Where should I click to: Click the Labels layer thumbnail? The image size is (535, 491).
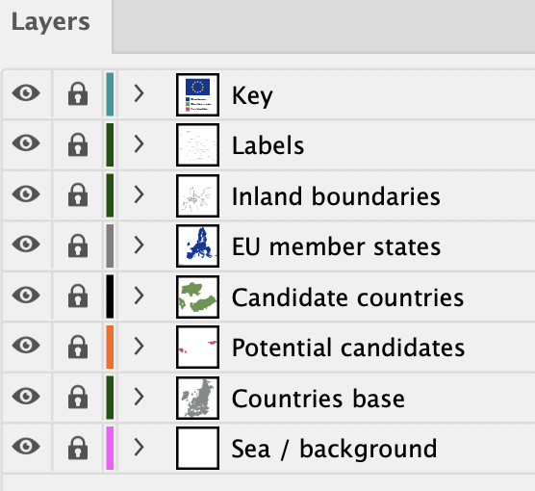tap(197, 144)
